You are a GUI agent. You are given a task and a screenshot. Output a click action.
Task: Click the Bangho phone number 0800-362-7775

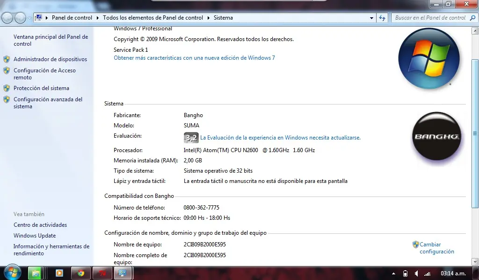coord(201,208)
